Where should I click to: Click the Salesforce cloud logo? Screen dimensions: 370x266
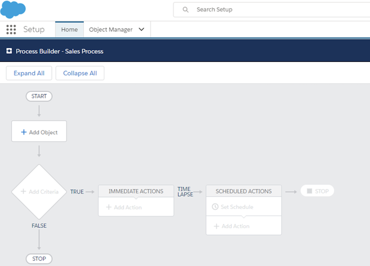(13, 10)
